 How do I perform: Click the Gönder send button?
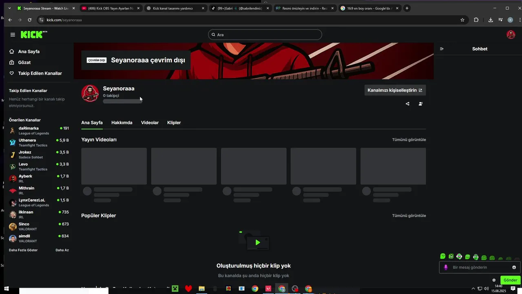point(511,280)
